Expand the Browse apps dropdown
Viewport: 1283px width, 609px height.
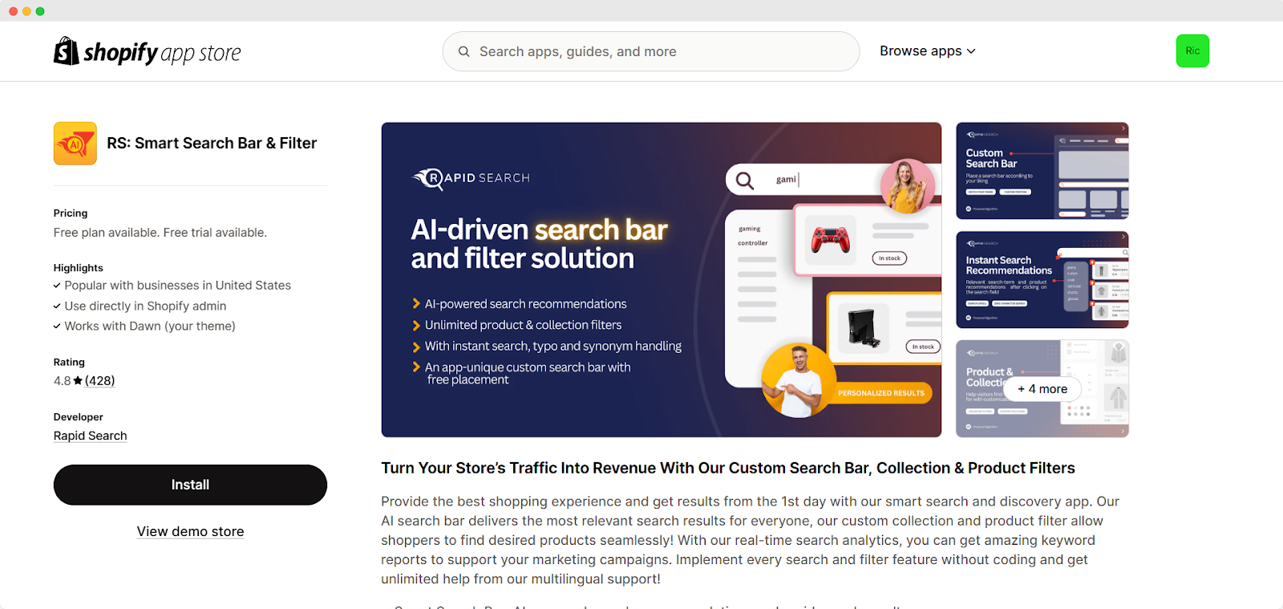click(x=928, y=51)
